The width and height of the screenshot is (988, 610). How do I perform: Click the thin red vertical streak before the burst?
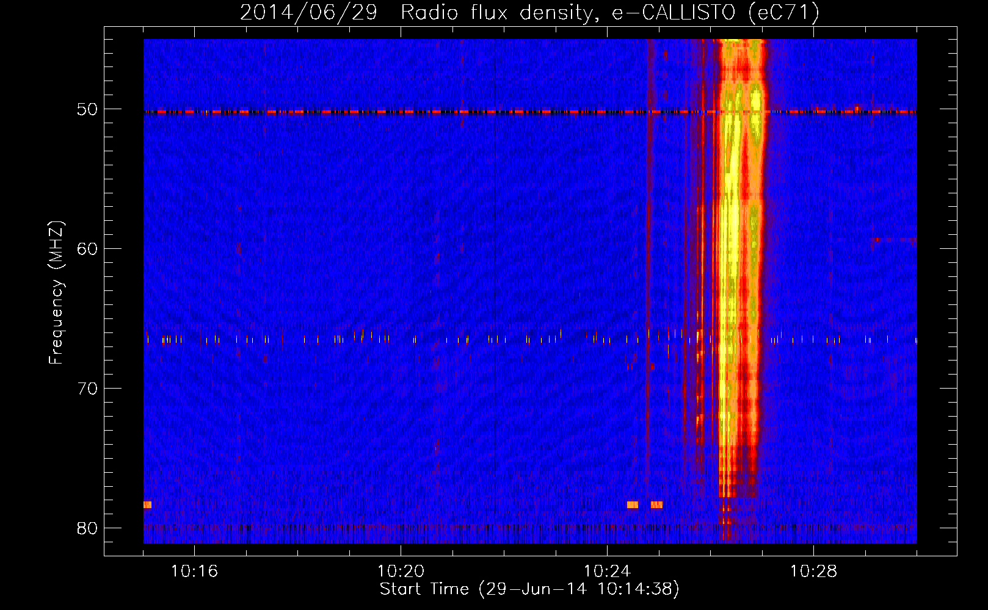[650, 256]
